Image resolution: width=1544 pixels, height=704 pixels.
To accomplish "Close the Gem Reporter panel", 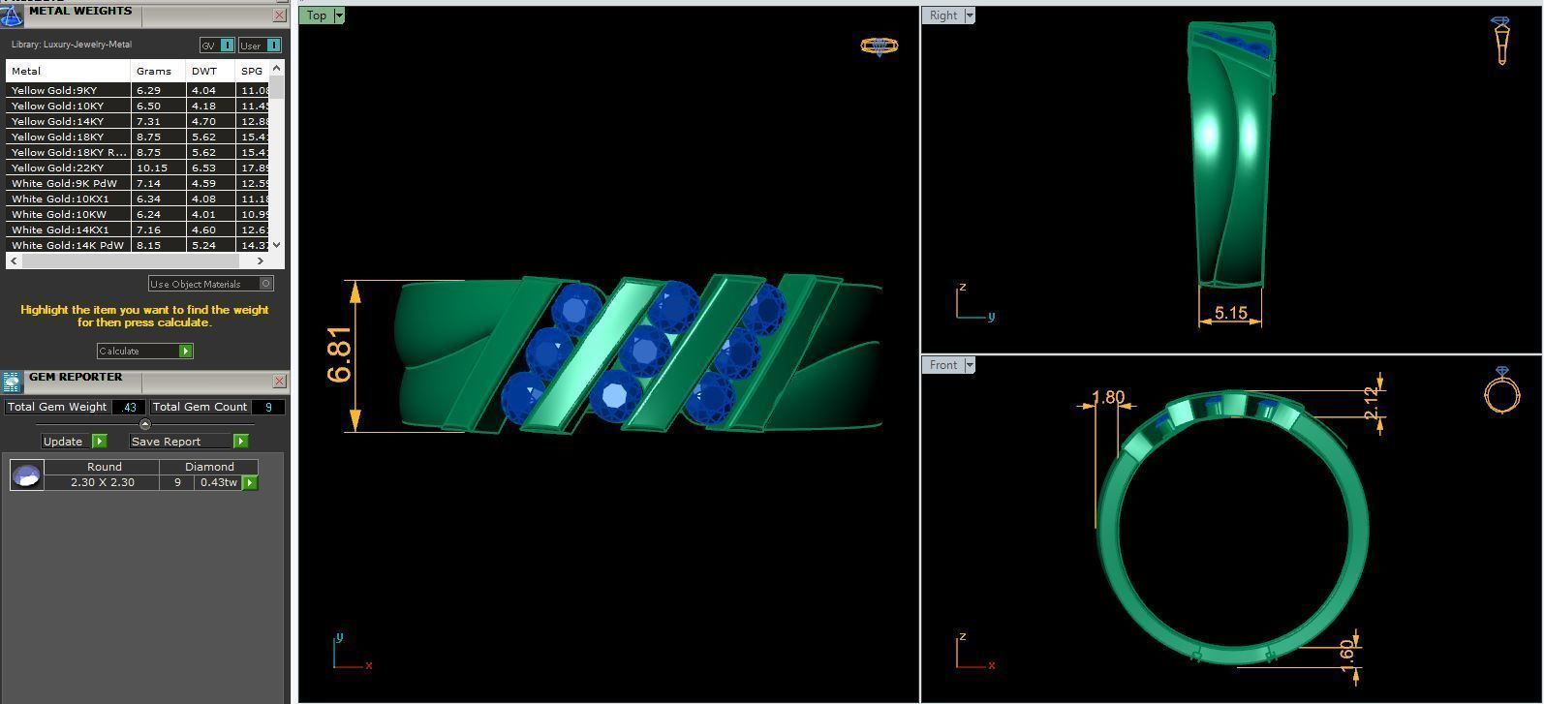I will tap(280, 382).
